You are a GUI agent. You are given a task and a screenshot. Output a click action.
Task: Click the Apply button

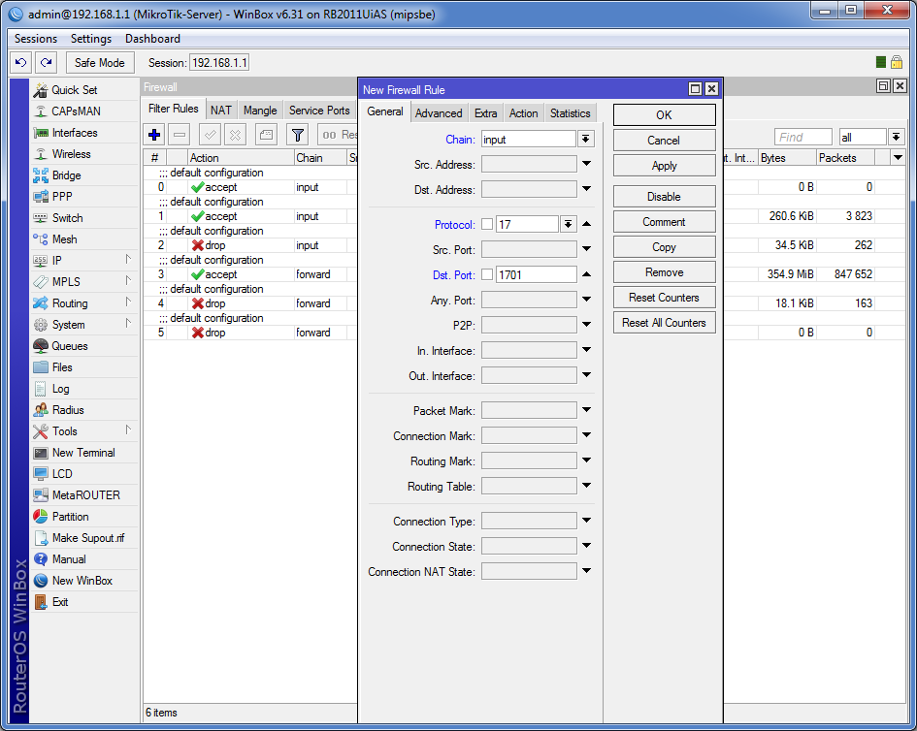pos(665,166)
